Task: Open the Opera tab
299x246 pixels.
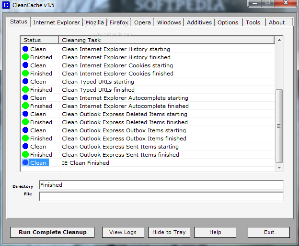Action: (x=142, y=22)
